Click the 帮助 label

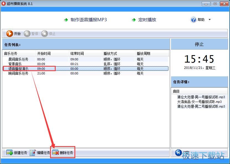click(201, 20)
